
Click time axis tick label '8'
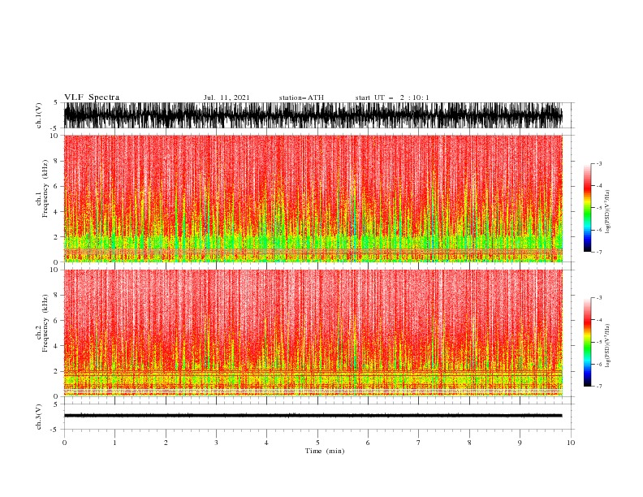click(469, 443)
